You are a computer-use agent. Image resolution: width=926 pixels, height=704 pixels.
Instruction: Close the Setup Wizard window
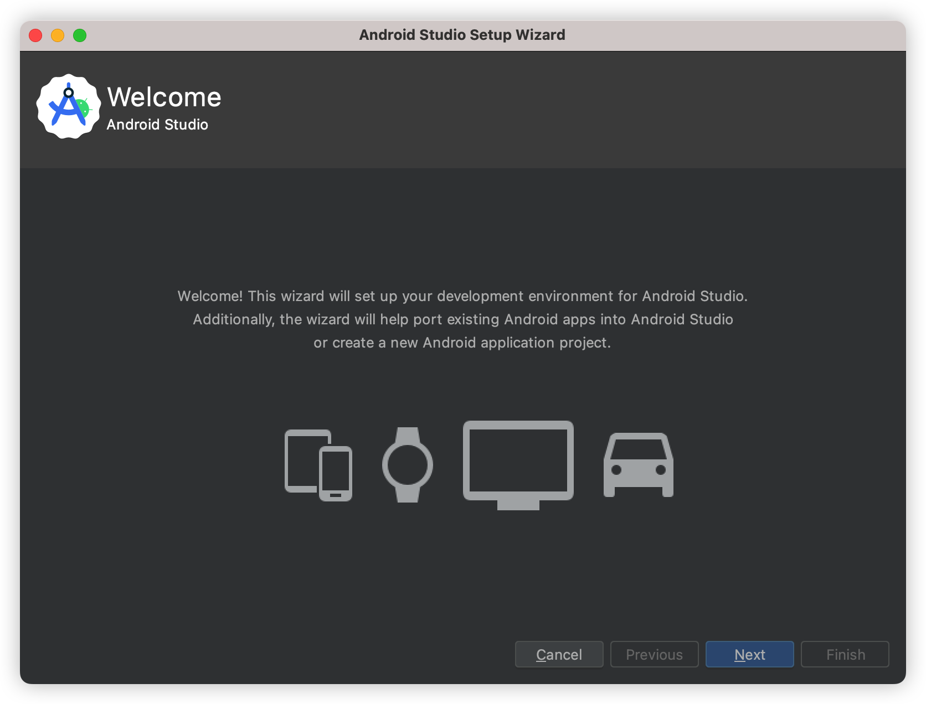pyautogui.click(x=35, y=35)
